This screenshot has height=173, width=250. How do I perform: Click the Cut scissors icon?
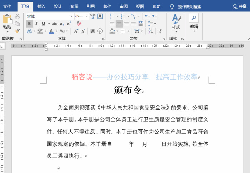(17, 16)
